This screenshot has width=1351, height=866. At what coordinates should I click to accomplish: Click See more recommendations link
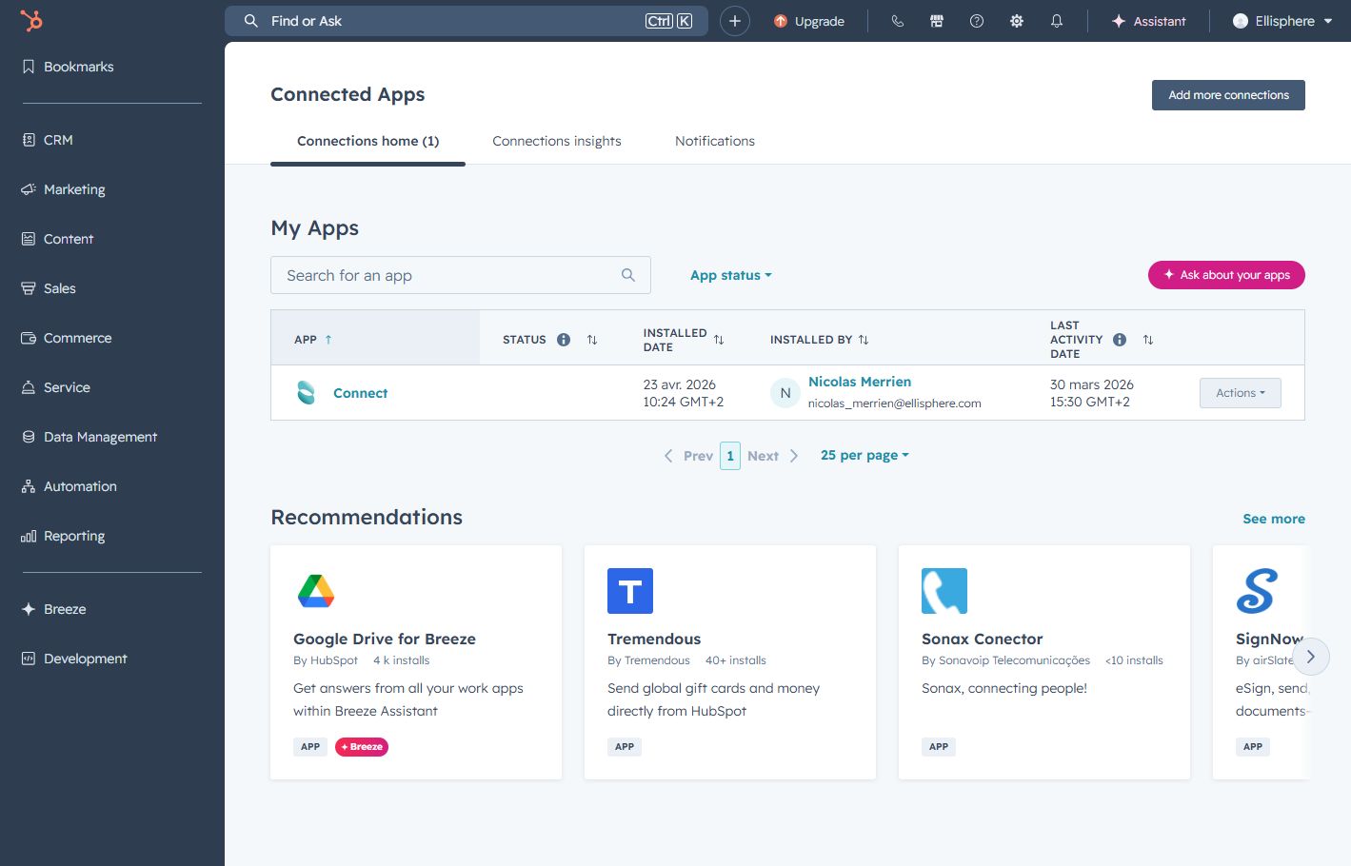[1274, 519]
